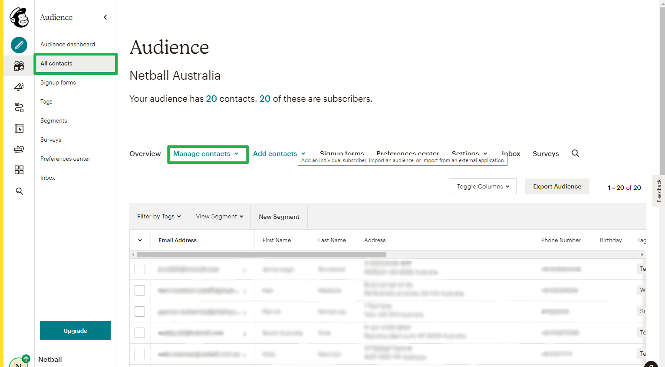
Task: Sort by First Name column header
Action: [277, 240]
